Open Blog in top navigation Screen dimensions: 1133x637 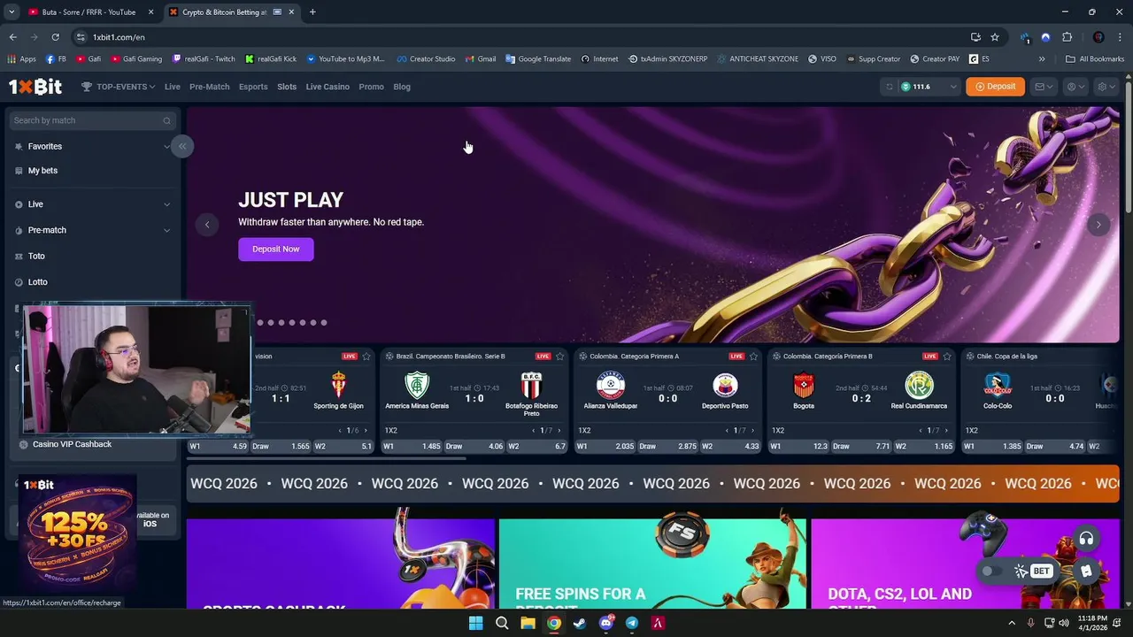pos(402,87)
